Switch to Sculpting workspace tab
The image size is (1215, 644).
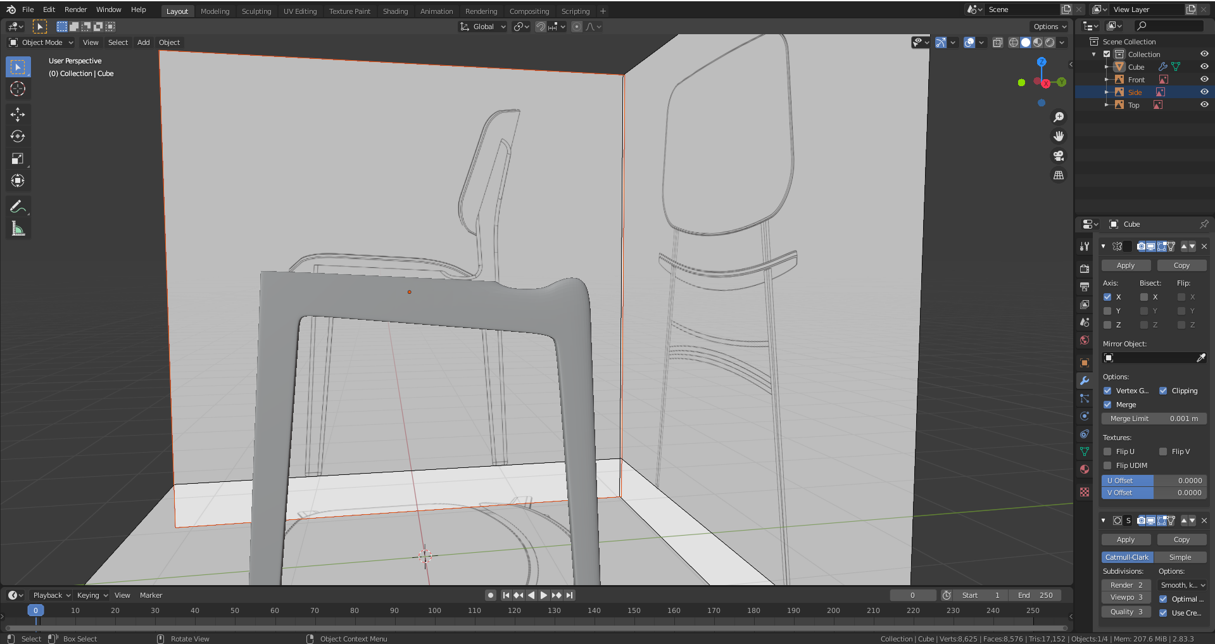click(x=256, y=11)
